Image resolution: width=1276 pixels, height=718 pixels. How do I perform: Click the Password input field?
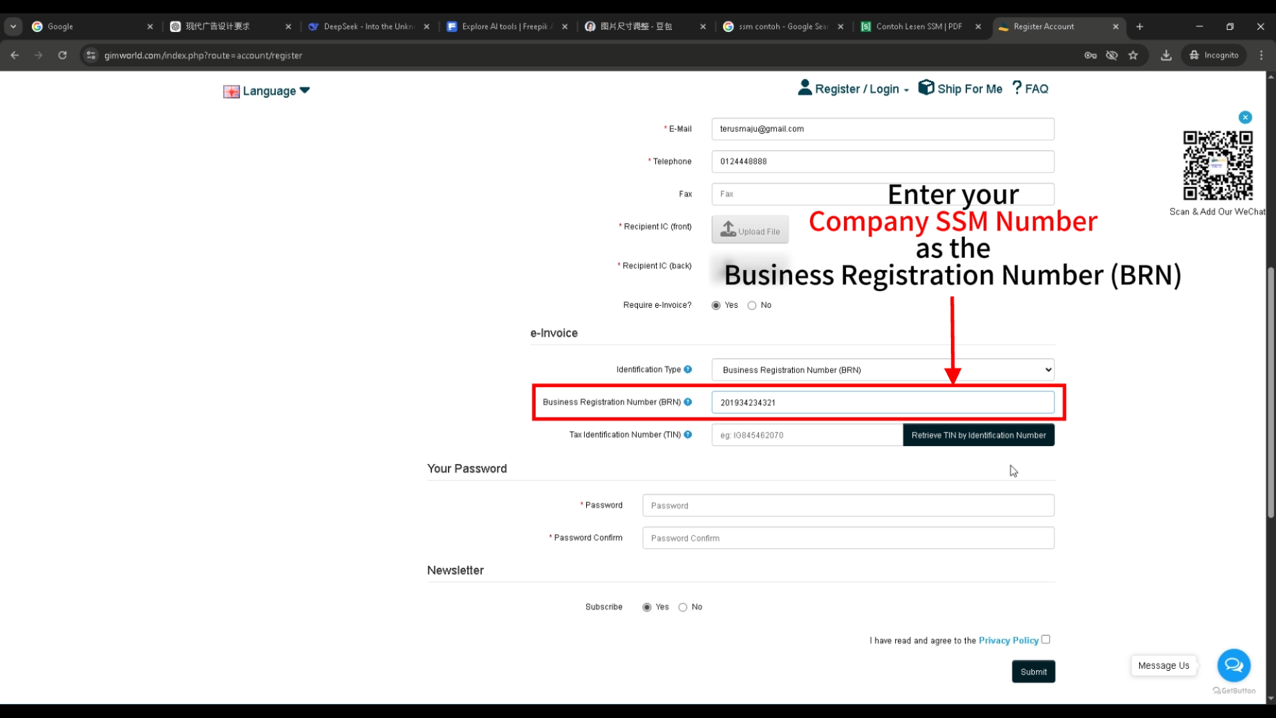point(848,506)
